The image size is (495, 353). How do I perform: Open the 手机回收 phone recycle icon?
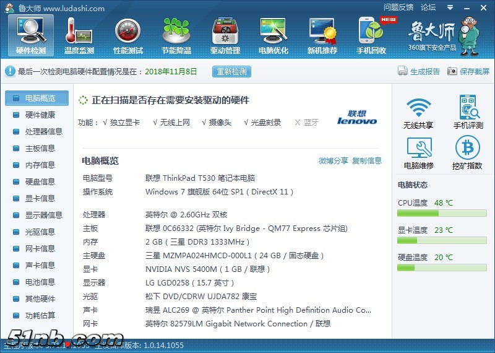[371, 35]
